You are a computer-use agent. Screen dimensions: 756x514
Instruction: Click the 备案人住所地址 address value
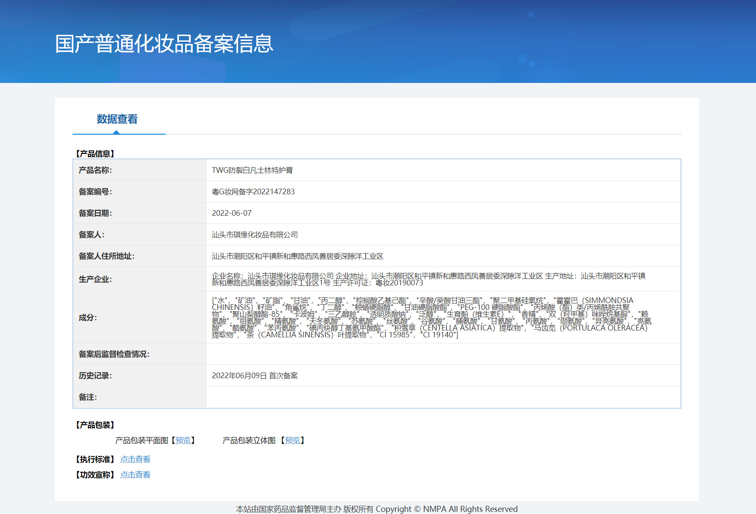click(x=297, y=256)
